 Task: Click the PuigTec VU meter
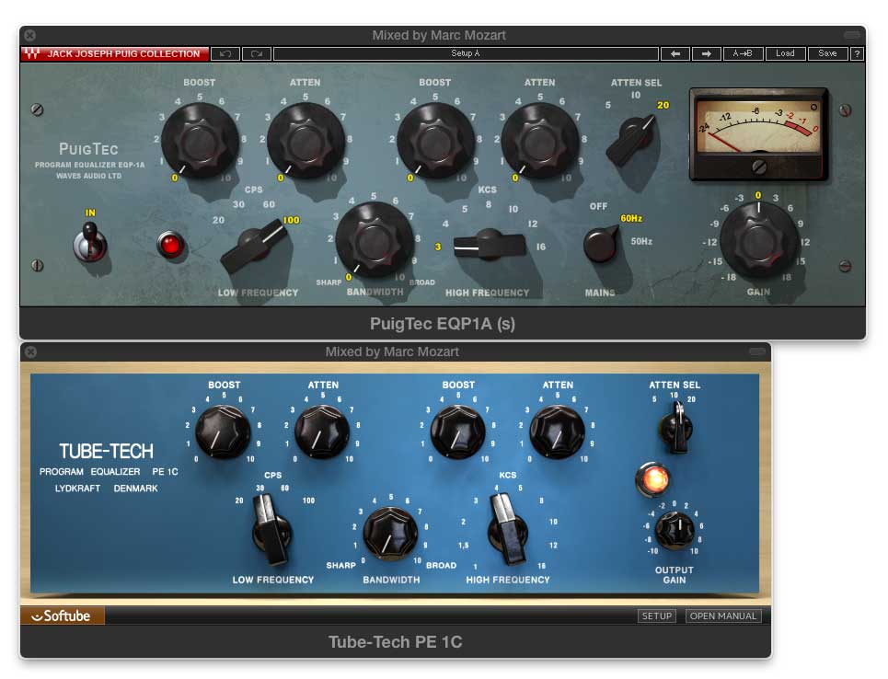(759, 134)
